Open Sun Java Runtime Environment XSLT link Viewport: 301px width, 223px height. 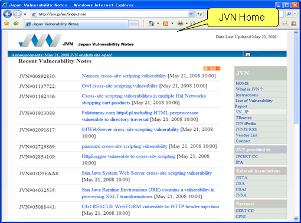click(x=148, y=193)
